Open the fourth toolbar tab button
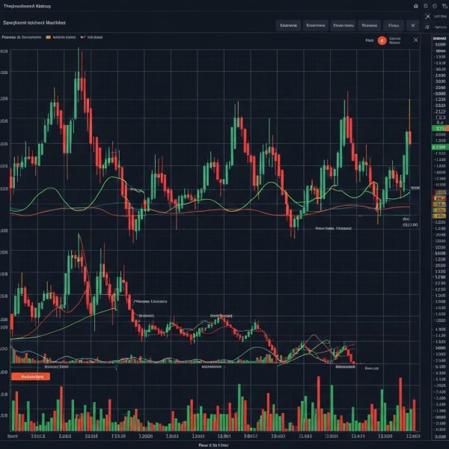This screenshot has height=449, width=449. click(370, 25)
